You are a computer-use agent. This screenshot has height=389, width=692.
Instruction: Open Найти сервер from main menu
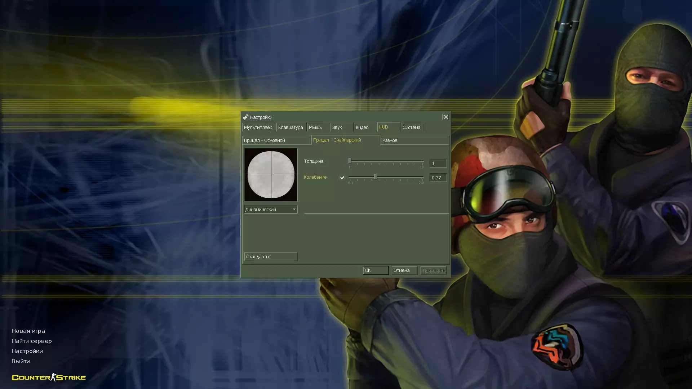point(32,341)
